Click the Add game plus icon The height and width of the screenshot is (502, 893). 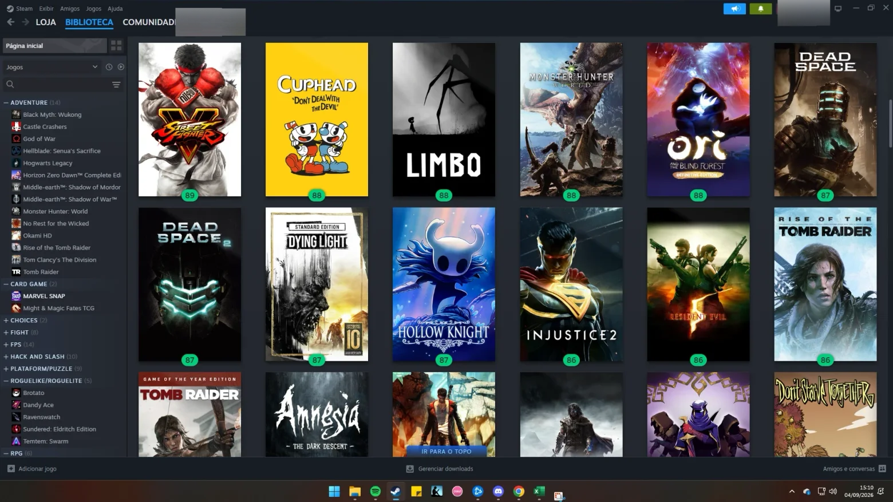pyautogui.click(x=11, y=468)
